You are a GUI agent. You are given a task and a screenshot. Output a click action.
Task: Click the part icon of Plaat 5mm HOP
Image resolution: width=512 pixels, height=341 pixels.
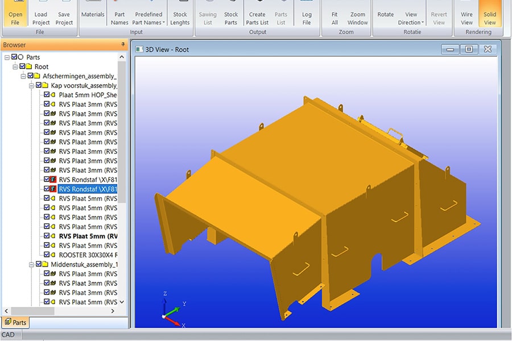click(x=53, y=95)
